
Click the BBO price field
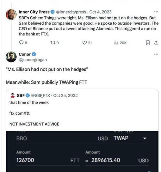tap(62, 139)
